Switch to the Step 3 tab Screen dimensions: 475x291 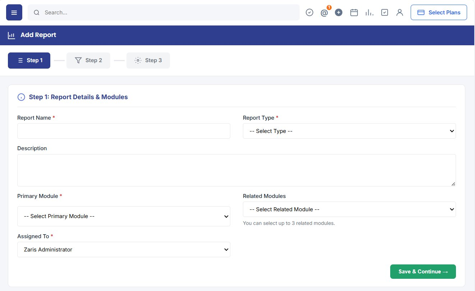[148, 60]
